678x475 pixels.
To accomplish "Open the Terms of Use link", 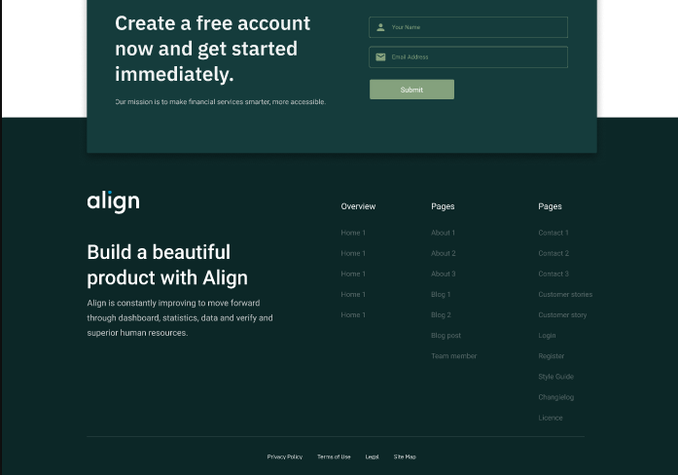I will (x=334, y=457).
